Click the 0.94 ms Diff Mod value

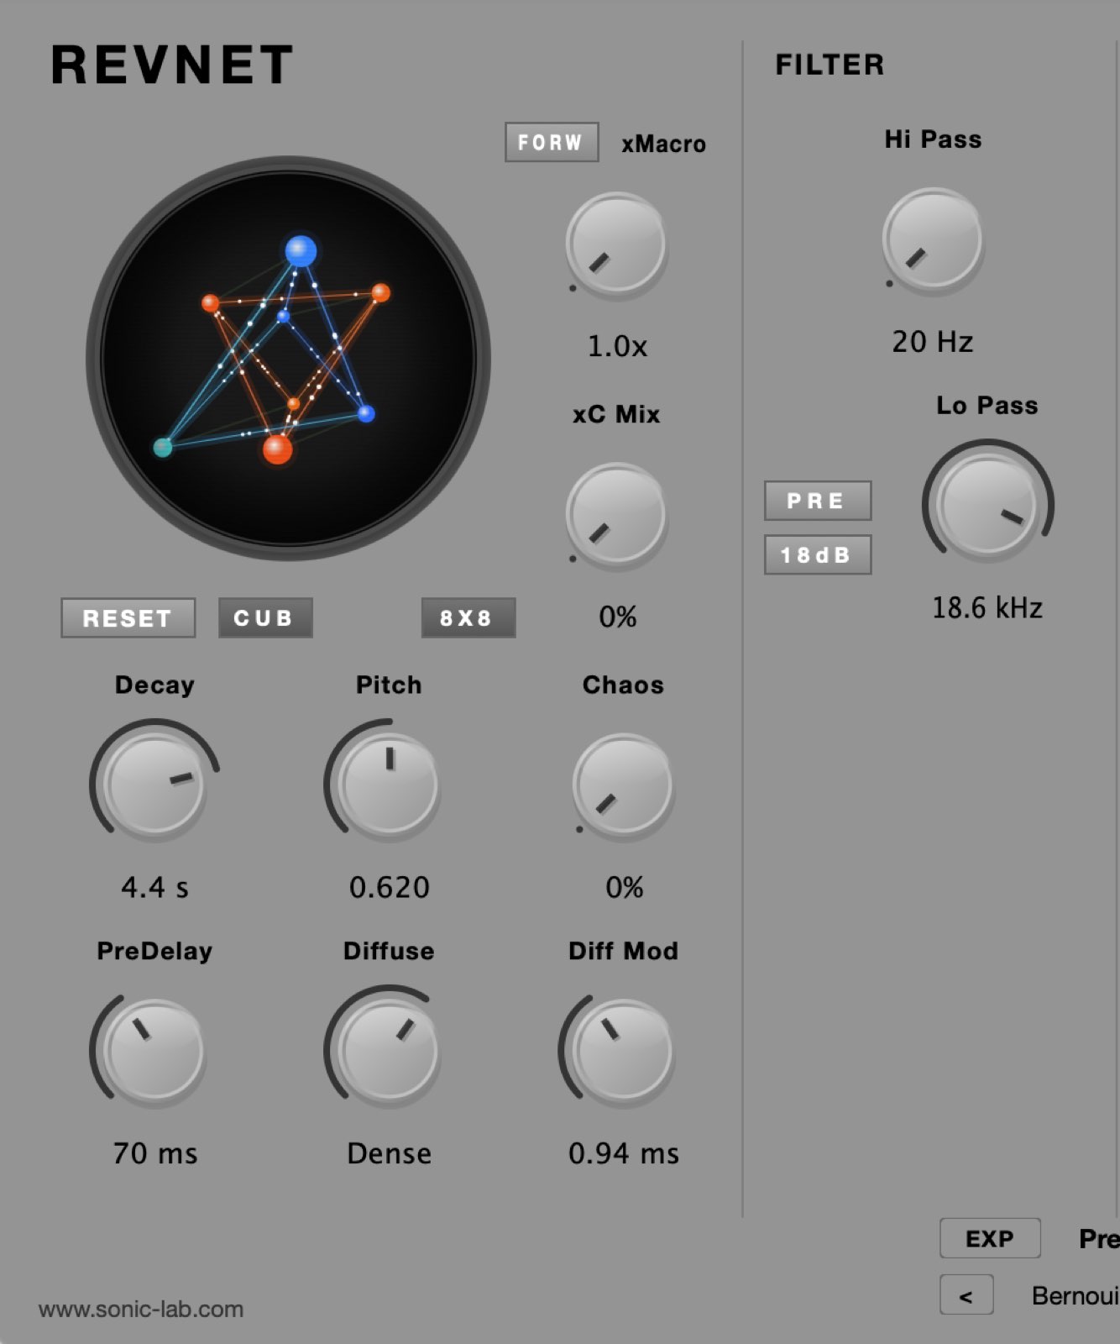(x=624, y=1153)
